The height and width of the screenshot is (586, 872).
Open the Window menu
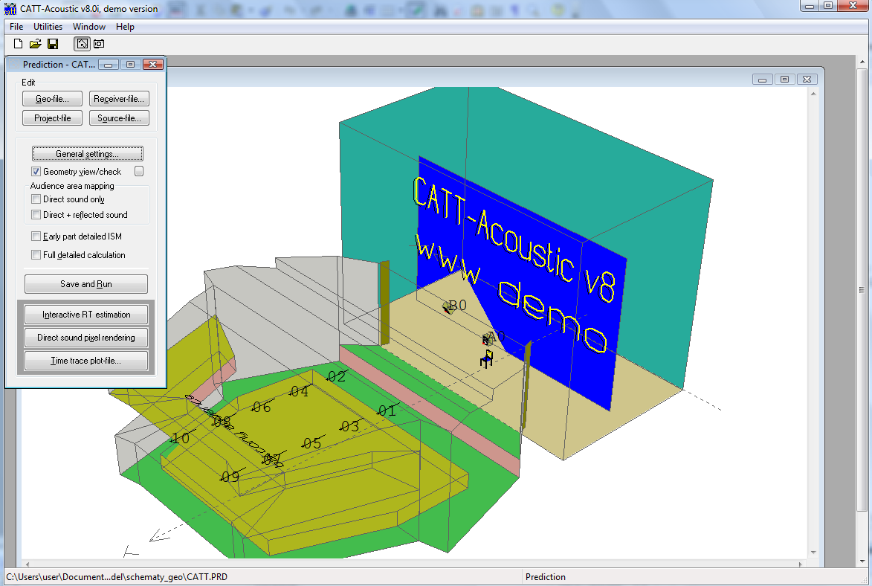click(x=89, y=26)
